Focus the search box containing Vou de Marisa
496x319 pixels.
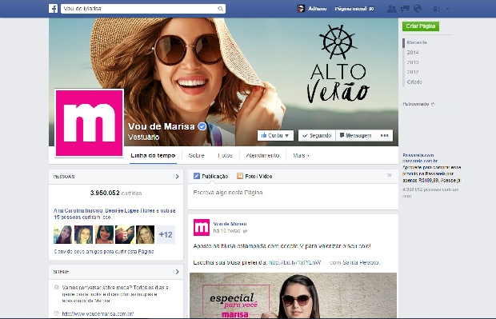[x=143, y=9]
